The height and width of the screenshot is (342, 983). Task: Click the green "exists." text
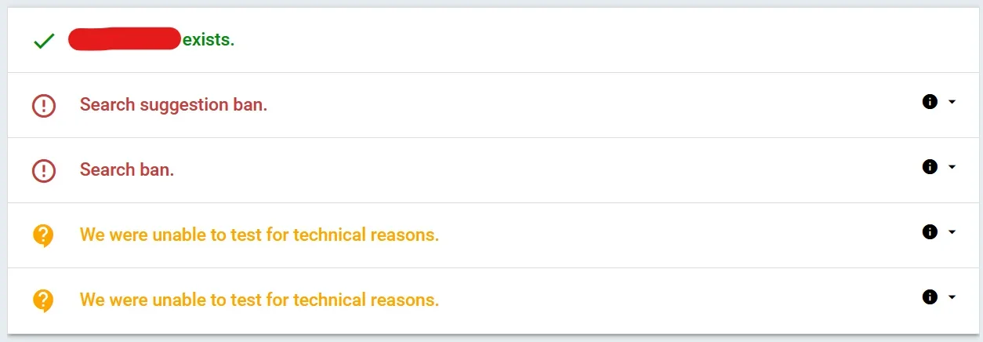pyautogui.click(x=209, y=39)
